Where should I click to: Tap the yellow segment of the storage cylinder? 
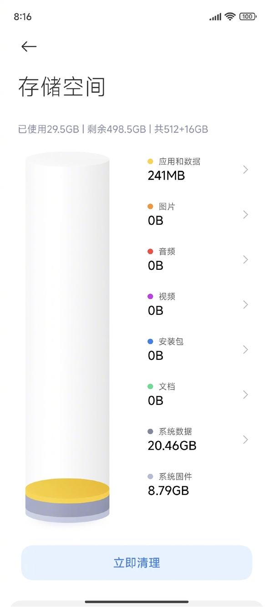pyautogui.click(x=67, y=489)
